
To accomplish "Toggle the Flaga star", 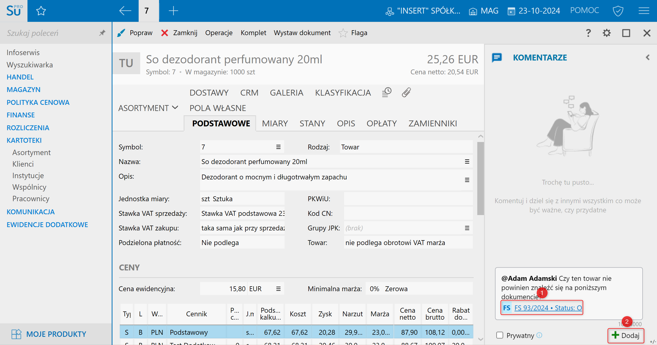I will (343, 33).
